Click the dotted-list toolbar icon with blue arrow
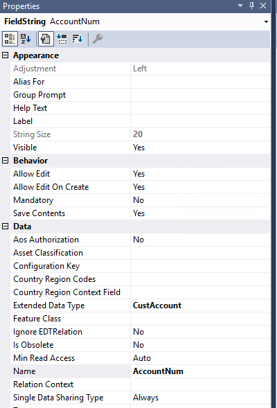 pyautogui.click(x=62, y=39)
